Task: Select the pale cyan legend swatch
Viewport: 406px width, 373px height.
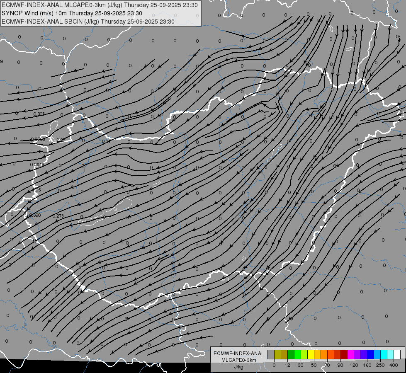Action: click(391, 354)
